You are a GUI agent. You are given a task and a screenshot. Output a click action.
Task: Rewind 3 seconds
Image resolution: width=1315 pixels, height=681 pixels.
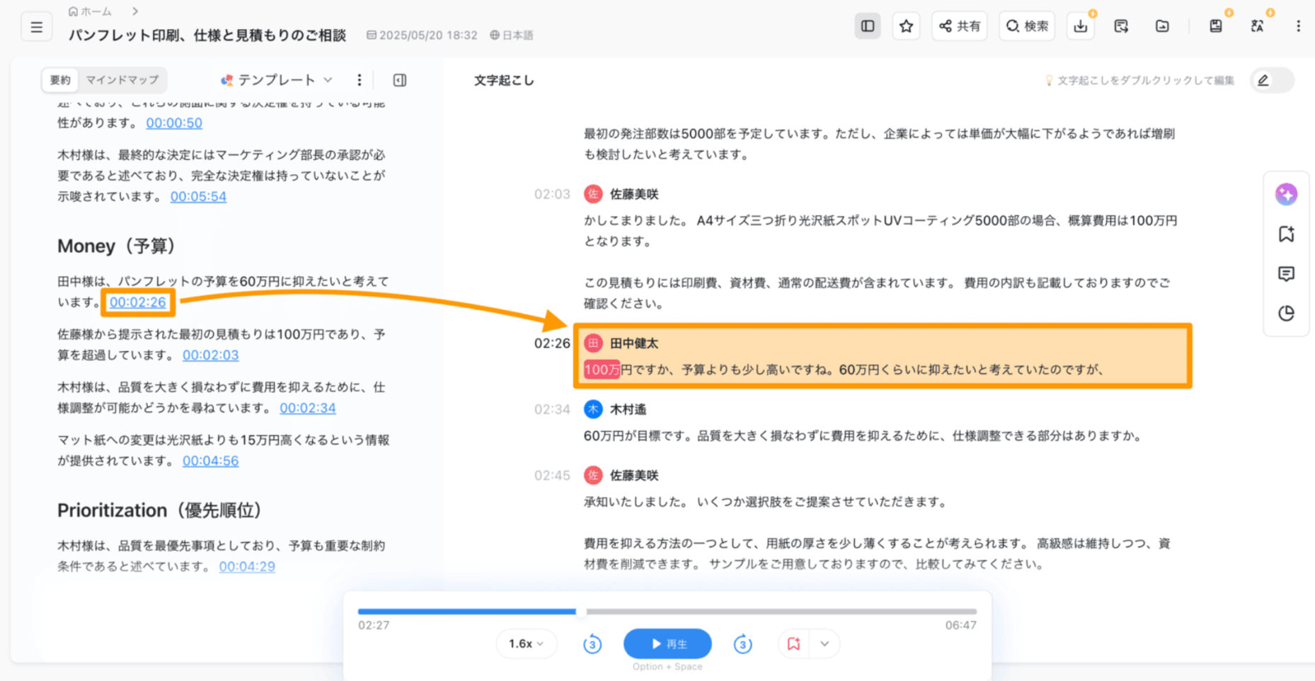tap(592, 644)
